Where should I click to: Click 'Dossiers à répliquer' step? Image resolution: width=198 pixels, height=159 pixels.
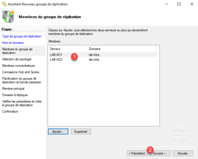coord(15,95)
